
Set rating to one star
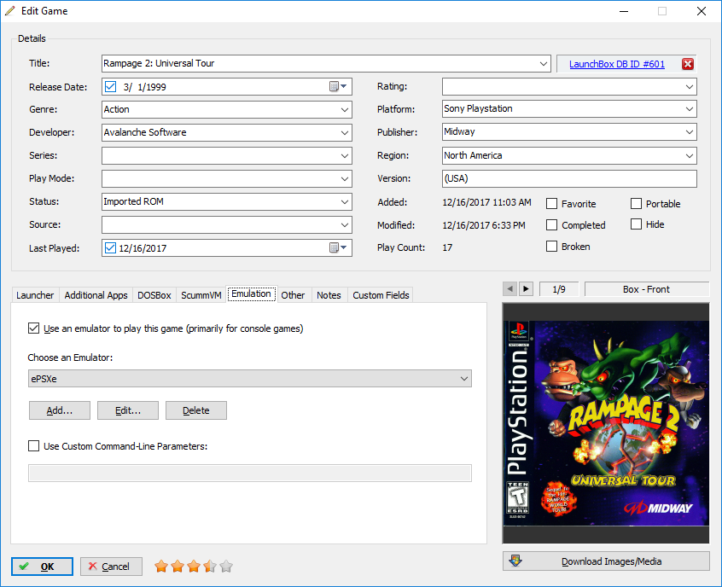pyautogui.click(x=161, y=567)
